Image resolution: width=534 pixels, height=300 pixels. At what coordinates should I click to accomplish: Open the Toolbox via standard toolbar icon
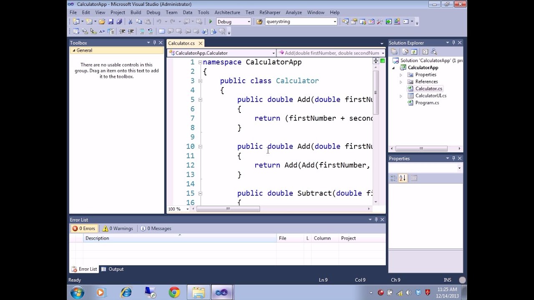coord(380,22)
